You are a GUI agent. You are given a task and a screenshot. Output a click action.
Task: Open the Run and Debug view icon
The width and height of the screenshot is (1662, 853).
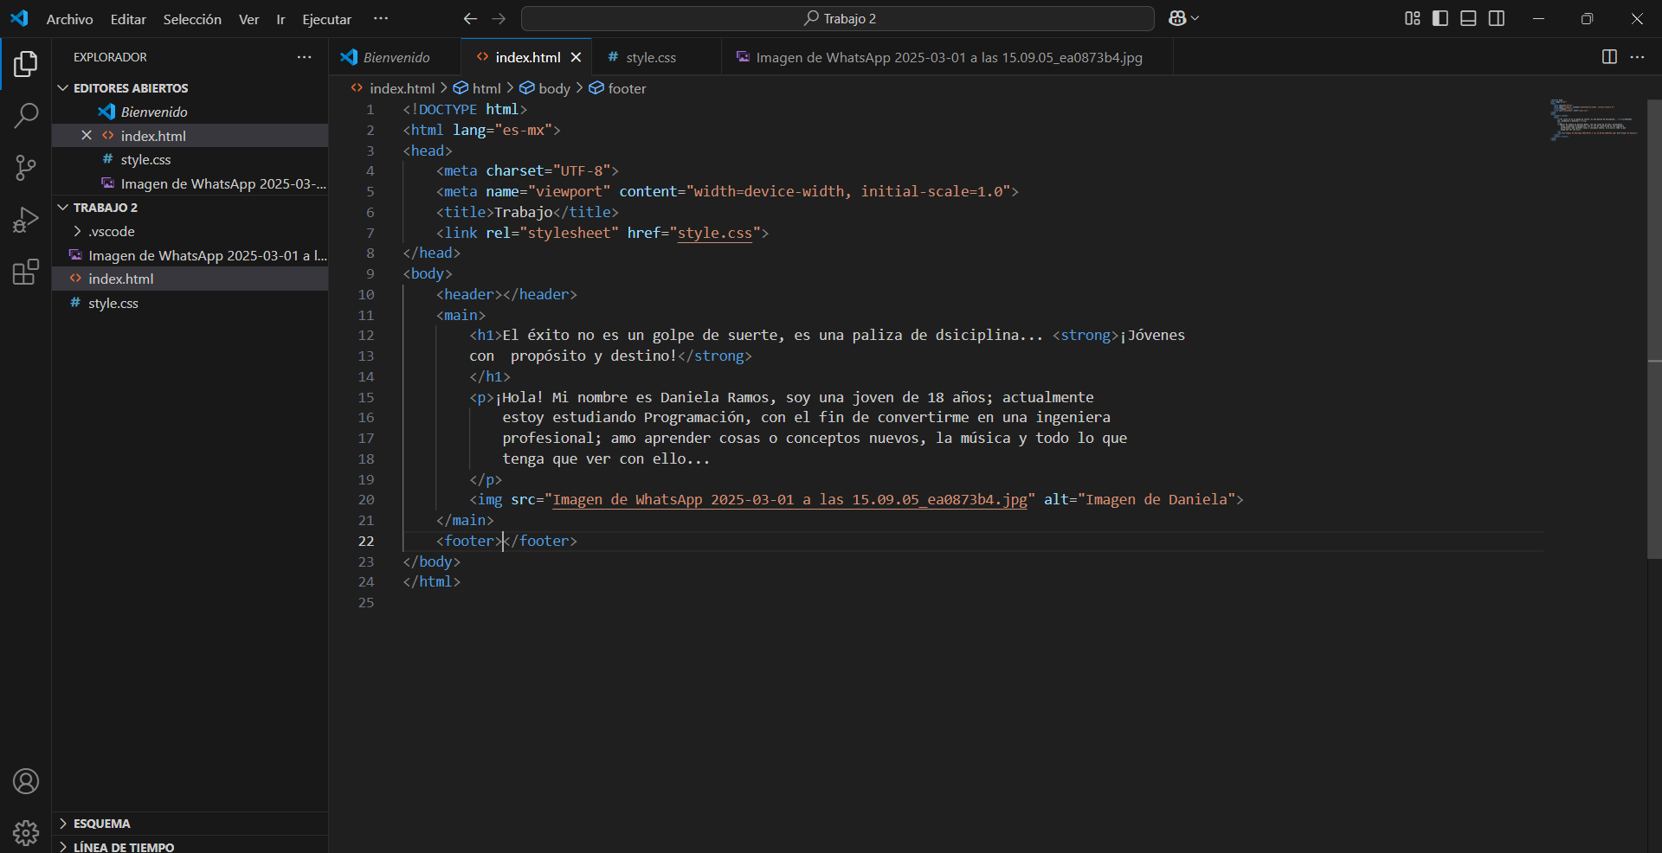coord(26,220)
